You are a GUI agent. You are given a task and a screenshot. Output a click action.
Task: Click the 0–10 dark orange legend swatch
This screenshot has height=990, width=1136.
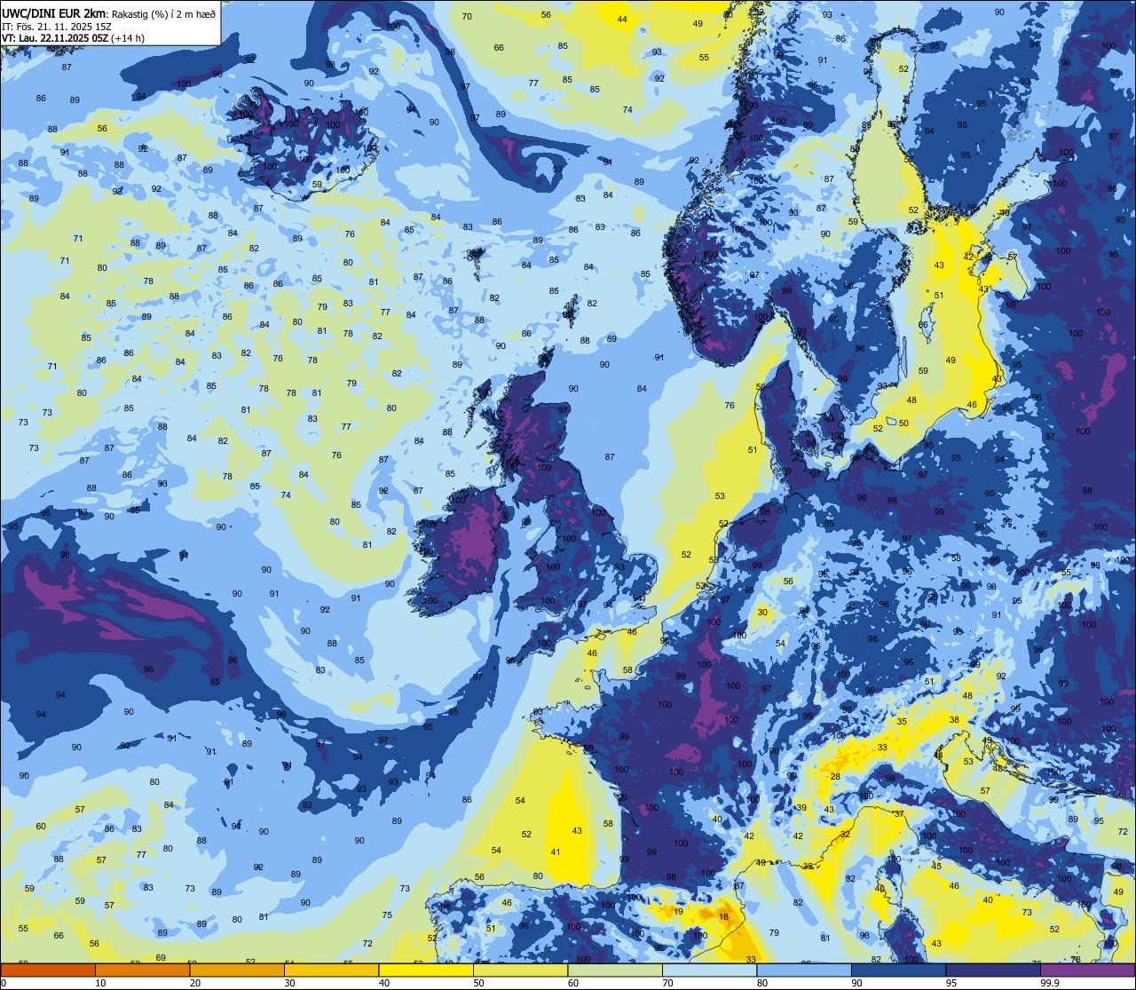click(x=48, y=970)
